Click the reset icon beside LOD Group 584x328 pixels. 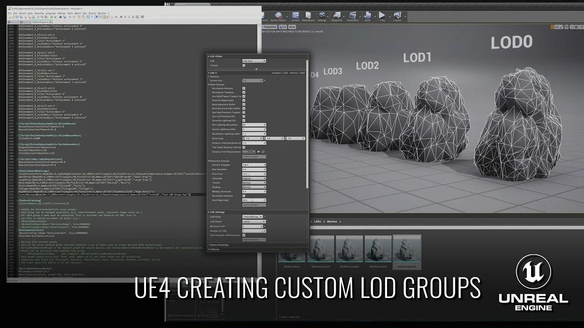pyautogui.click(x=265, y=217)
